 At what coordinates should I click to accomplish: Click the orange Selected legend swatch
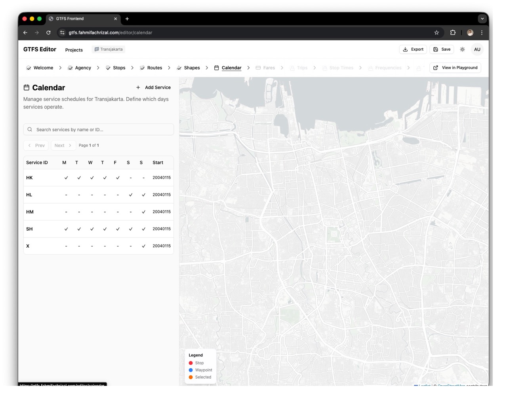pos(191,377)
